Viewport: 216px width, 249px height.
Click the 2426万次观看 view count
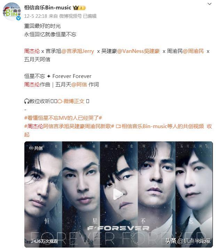click(45, 241)
